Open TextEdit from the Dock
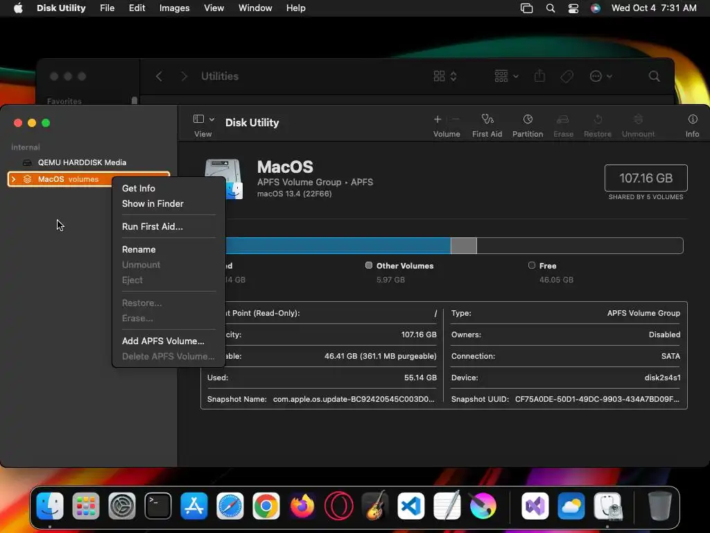This screenshot has height=533, width=710. 447,505
